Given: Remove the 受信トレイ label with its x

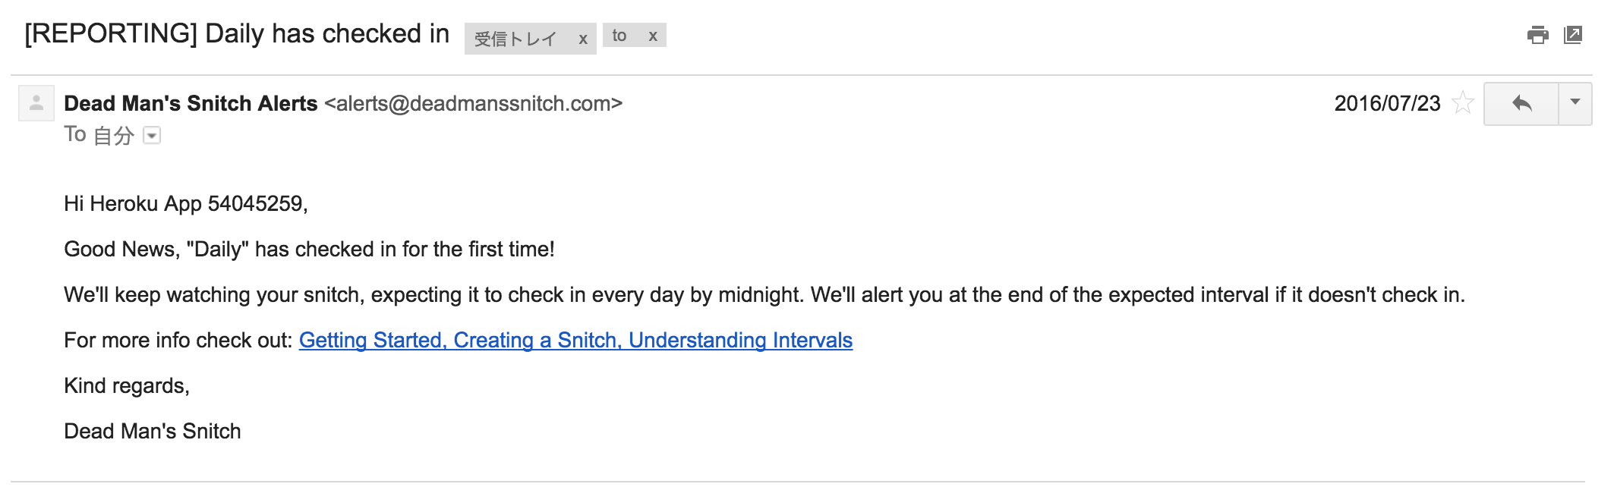Looking at the screenshot, I should click(x=583, y=39).
